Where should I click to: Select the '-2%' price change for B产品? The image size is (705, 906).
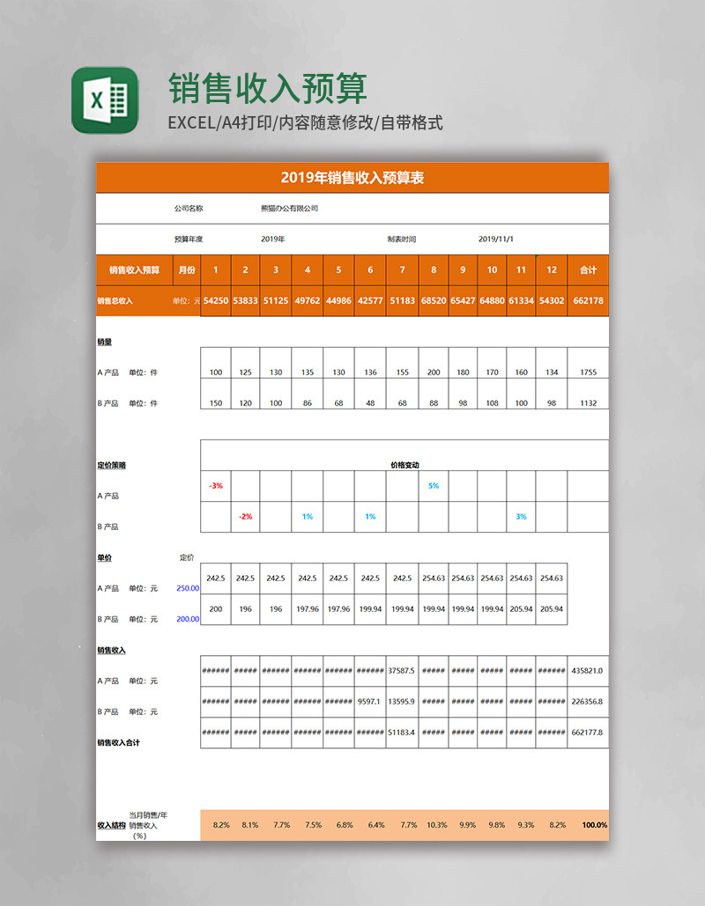point(244,515)
